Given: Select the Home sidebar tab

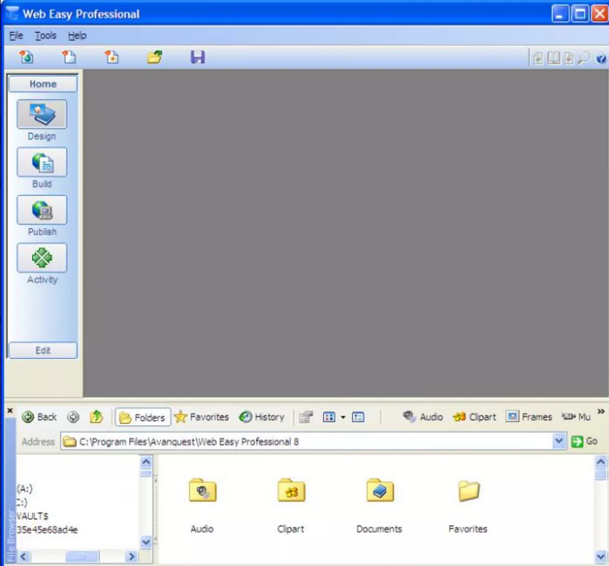Looking at the screenshot, I should tap(42, 84).
